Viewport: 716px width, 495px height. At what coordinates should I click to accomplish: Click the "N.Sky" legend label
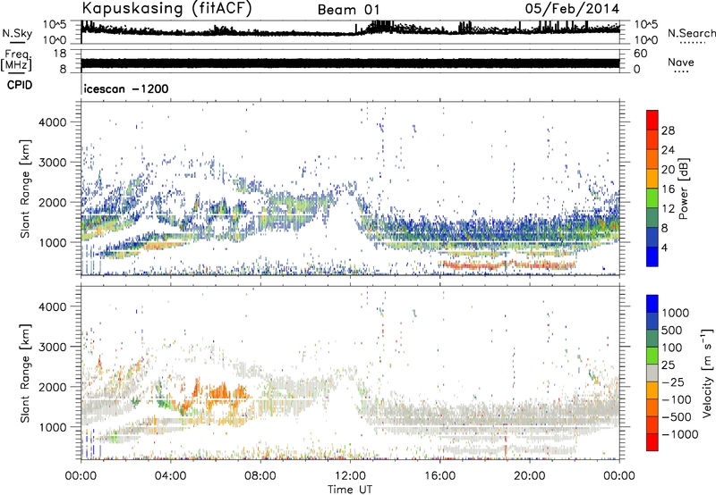click(x=17, y=33)
